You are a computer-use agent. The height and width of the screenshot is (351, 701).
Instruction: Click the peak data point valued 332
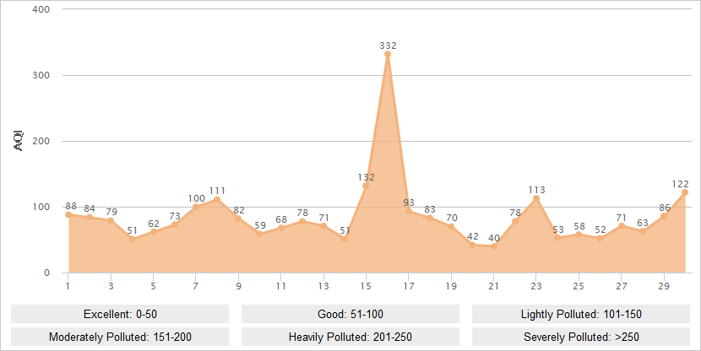388,54
